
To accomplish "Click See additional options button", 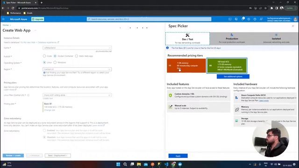I will 233,77.
